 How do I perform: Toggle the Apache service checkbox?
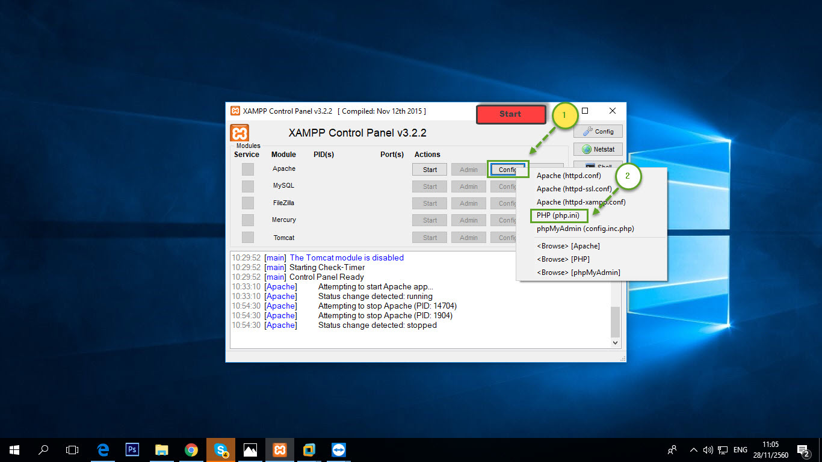[248, 170]
